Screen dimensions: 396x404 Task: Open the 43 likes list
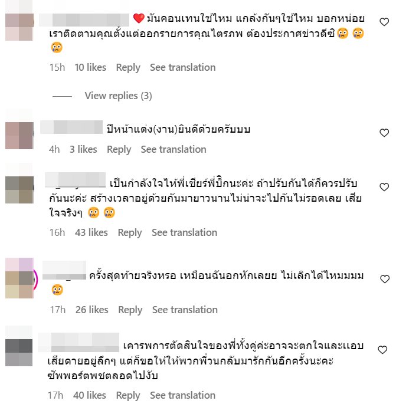(x=91, y=232)
